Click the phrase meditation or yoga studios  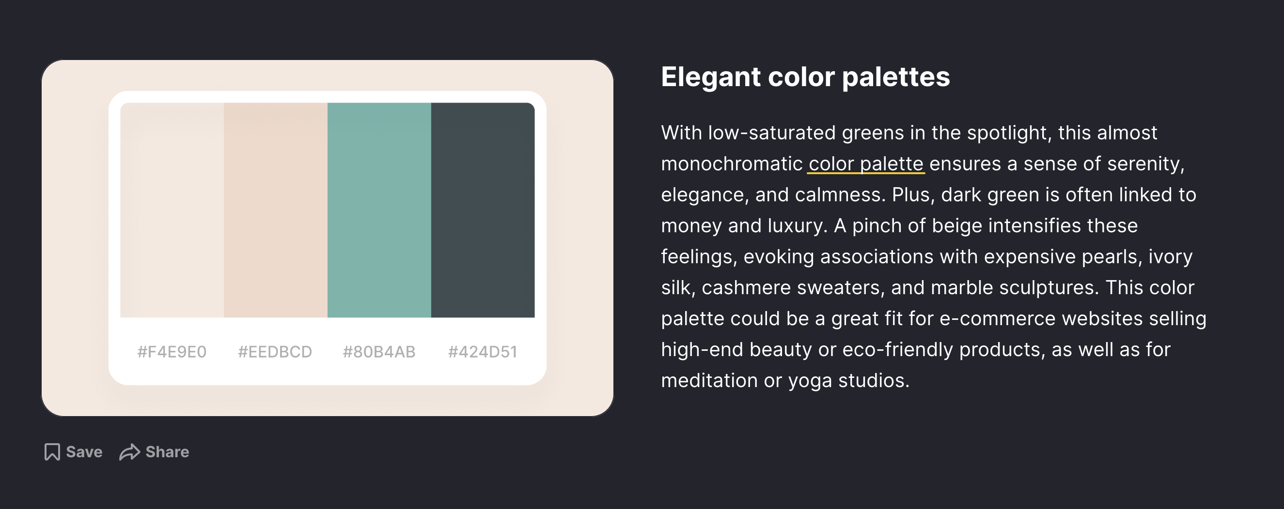tap(785, 381)
